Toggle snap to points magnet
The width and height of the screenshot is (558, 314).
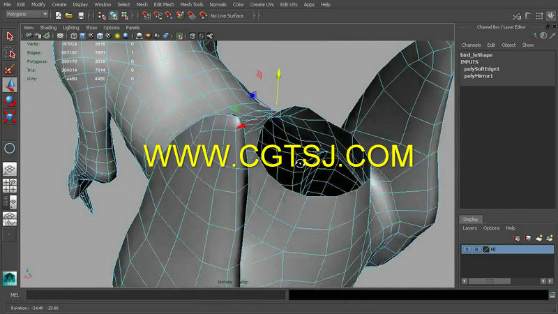tap(169, 15)
